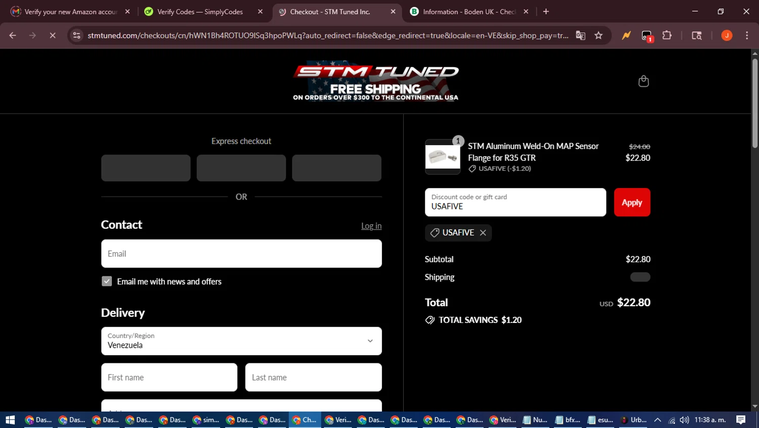The image size is (759, 428).
Task: Open the 'sim...' Chrome taskbar window
Action: point(205,420)
